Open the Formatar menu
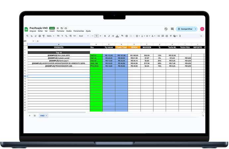Viewport: 229px width, 149px height. (x=61, y=31)
